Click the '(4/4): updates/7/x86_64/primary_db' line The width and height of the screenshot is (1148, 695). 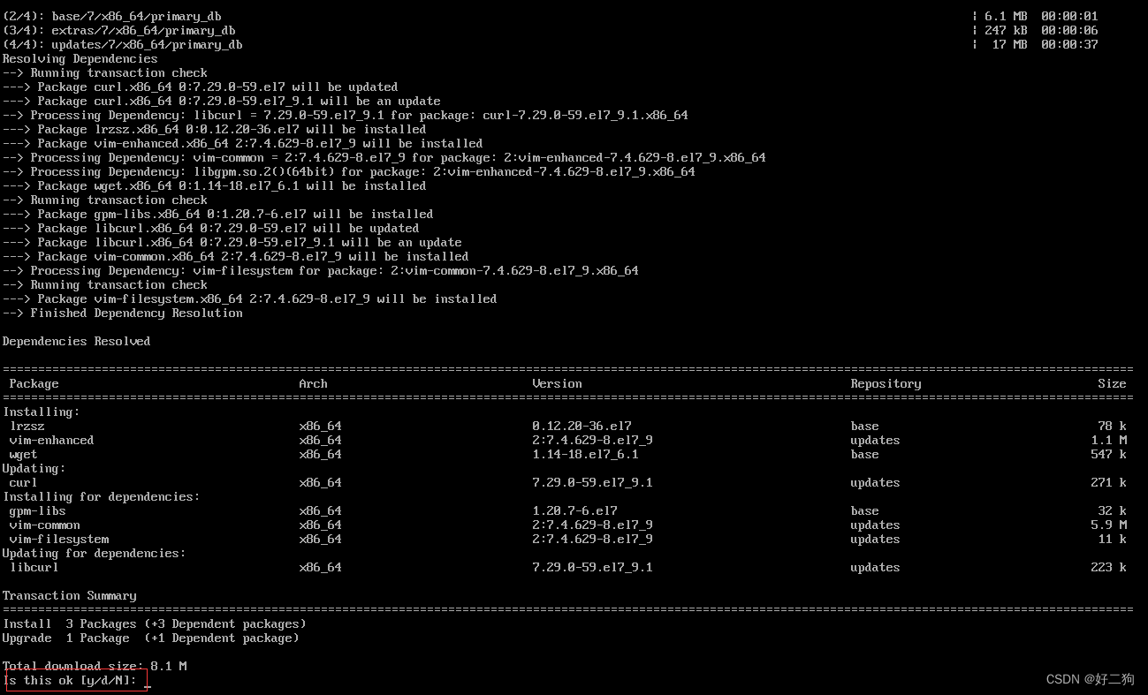point(122,45)
